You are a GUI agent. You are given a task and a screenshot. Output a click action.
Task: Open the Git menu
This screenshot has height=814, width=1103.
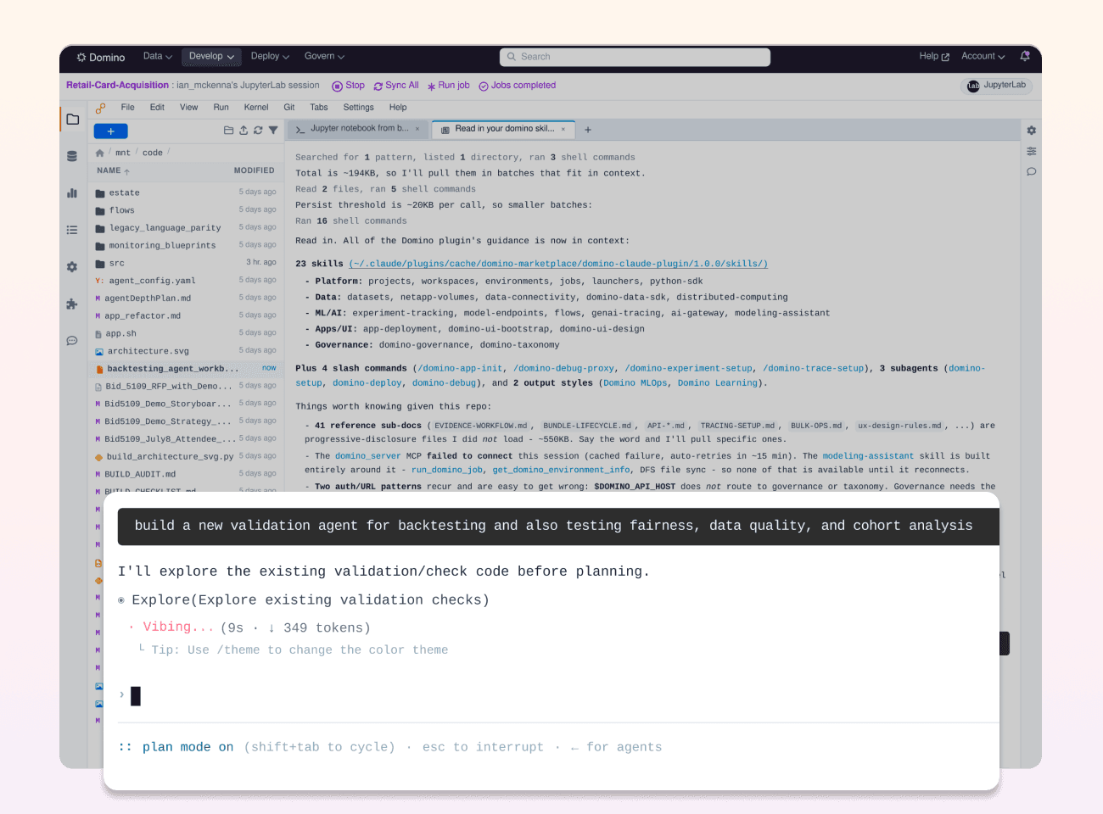pyautogui.click(x=289, y=108)
